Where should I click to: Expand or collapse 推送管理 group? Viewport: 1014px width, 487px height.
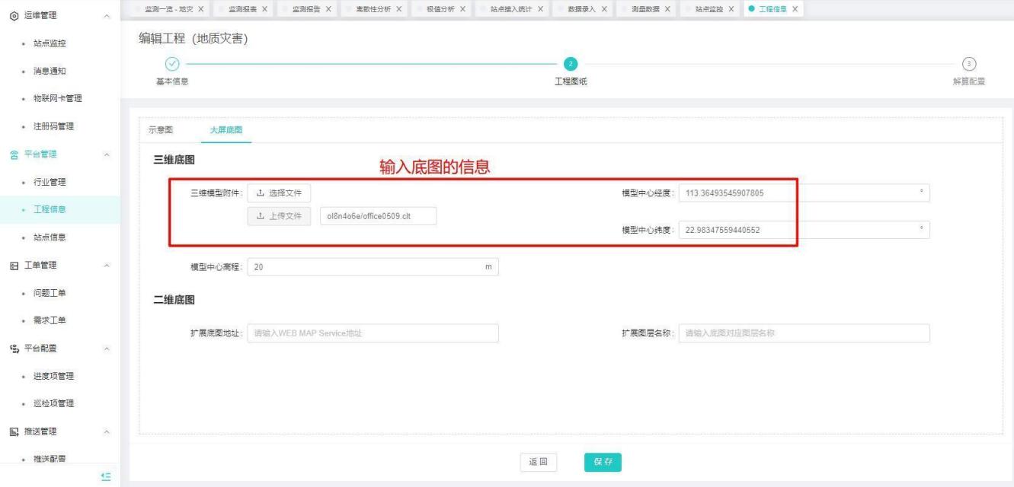tap(107, 432)
